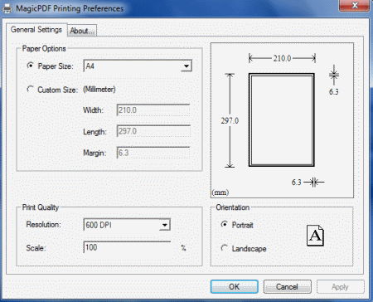
Task: Click the paper preview rectangle
Action: tap(282, 119)
